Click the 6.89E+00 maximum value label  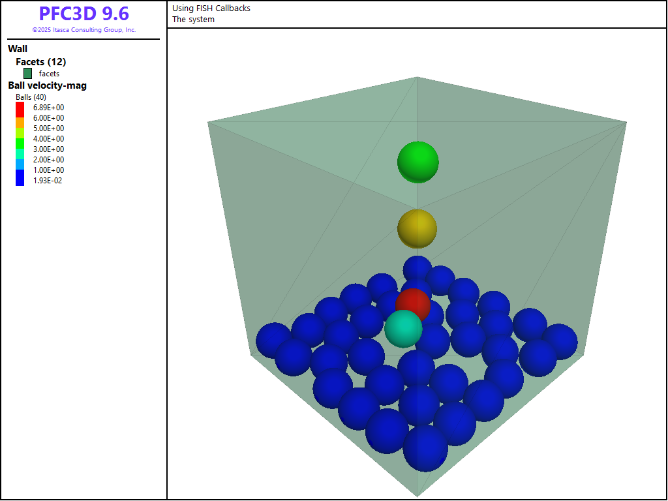pyautogui.click(x=48, y=108)
